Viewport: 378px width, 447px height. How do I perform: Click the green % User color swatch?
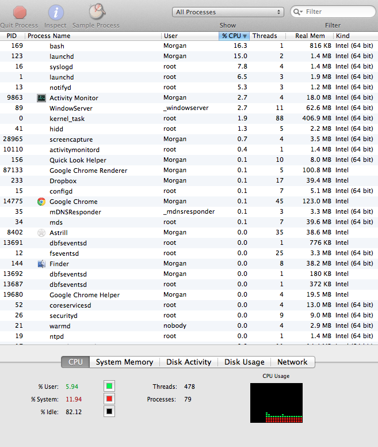click(109, 387)
